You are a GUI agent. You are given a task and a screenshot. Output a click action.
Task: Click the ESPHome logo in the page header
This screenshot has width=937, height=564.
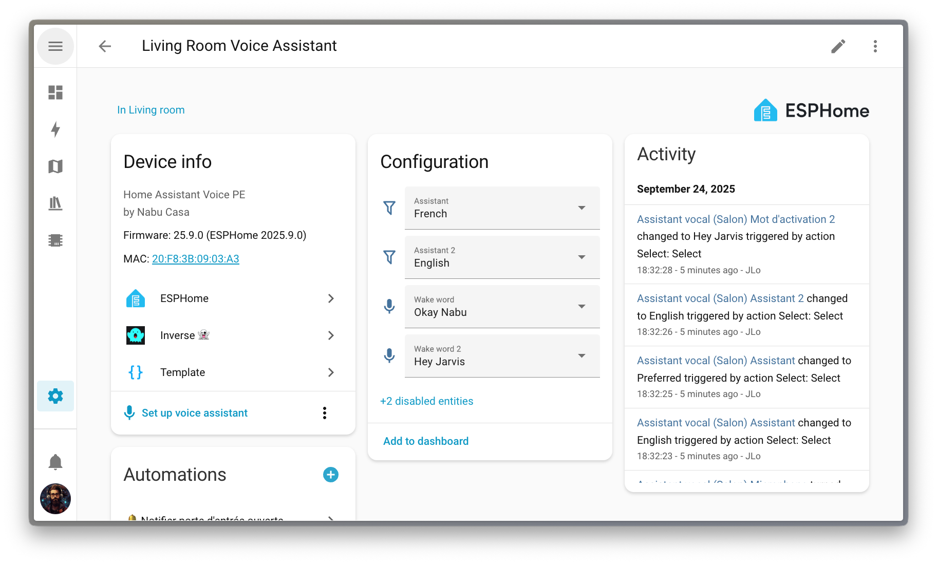811,110
